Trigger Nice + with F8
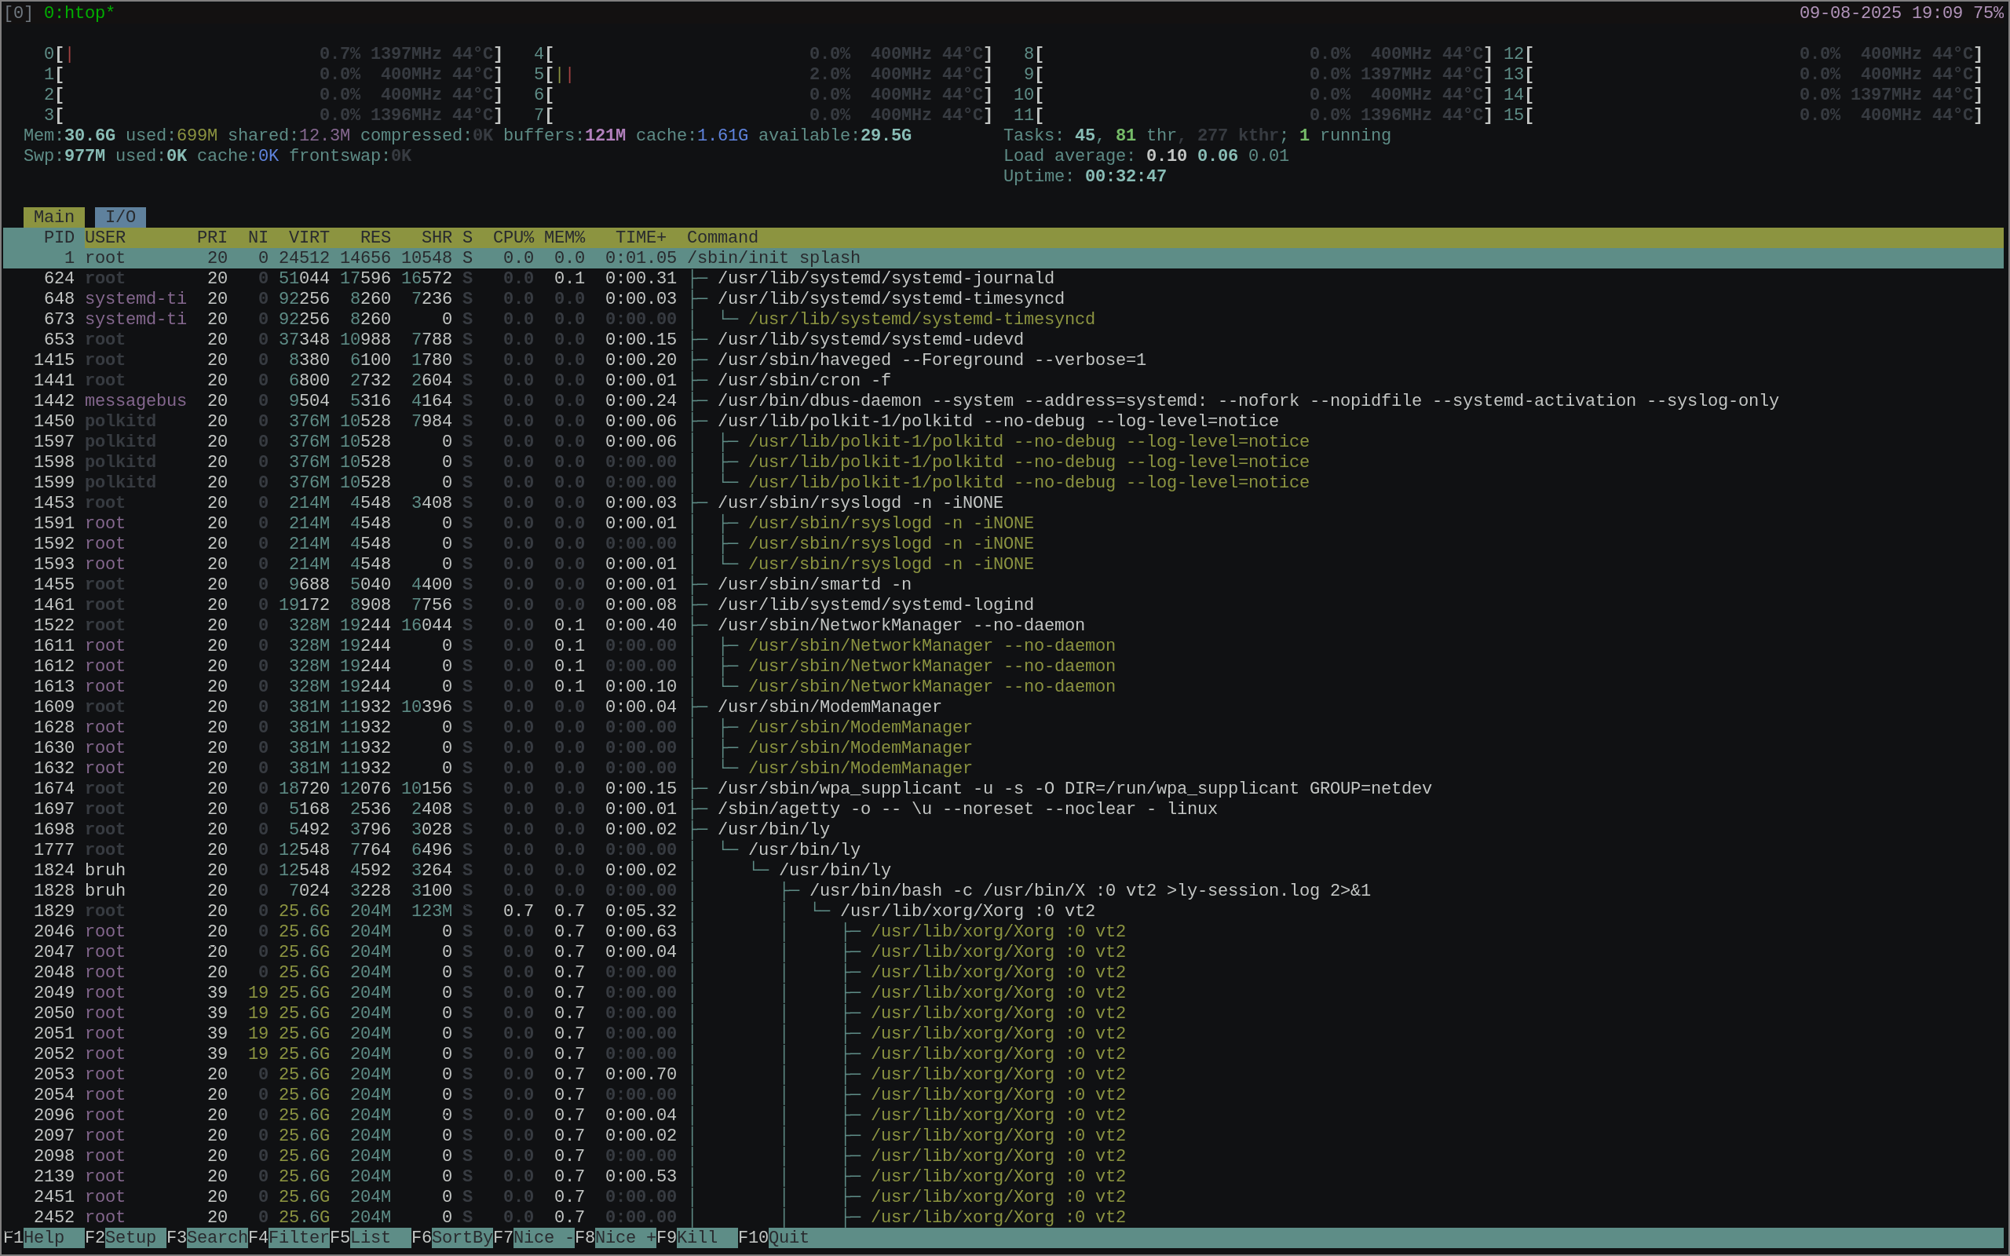Screen dimensions: 2010x1256 (616, 1237)
